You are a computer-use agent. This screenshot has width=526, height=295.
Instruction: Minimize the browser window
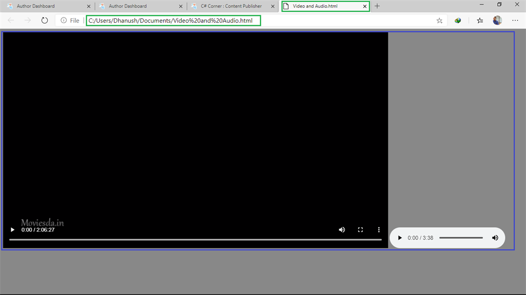click(x=482, y=4)
